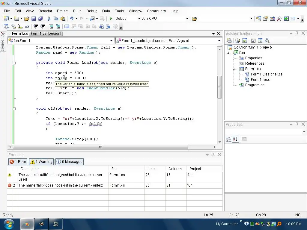This screenshot has width=307, height=230.
Task: Click View Class Diagram icon
Action: point(267,41)
